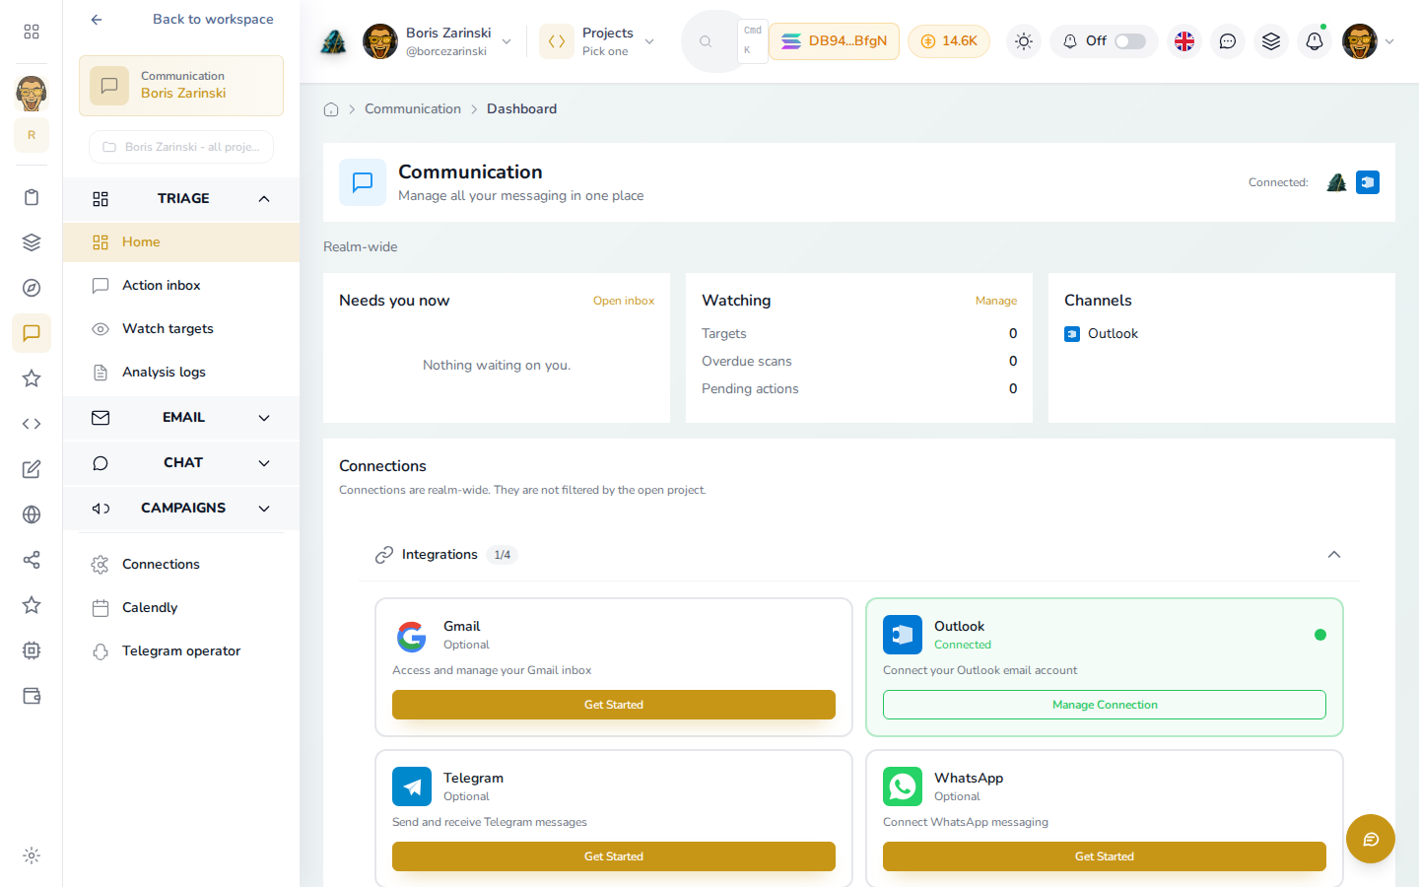Open the Boris Zarinski account dropdown
The width and height of the screenshot is (1419, 887).
coord(439,41)
